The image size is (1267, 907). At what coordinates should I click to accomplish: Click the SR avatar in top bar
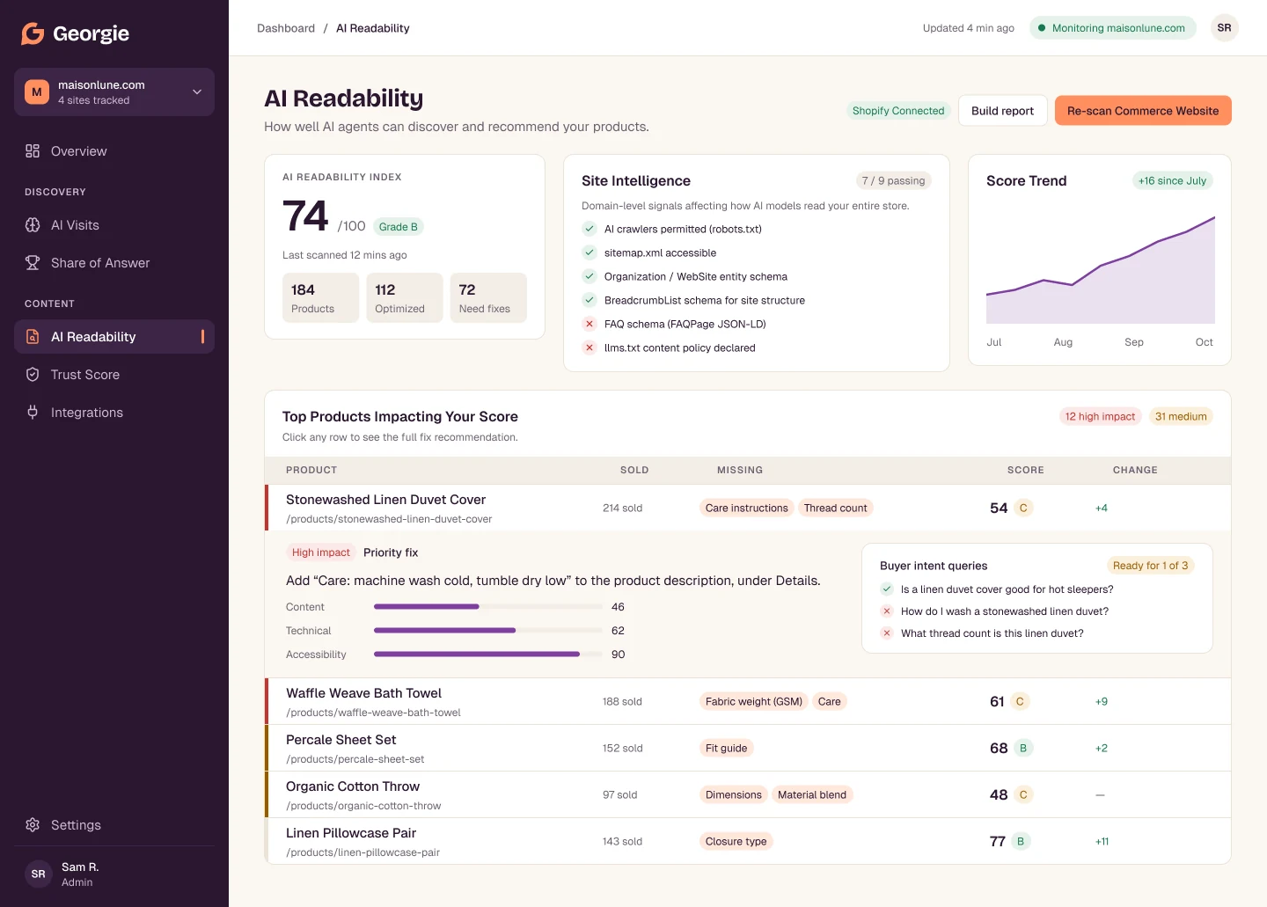pos(1224,28)
